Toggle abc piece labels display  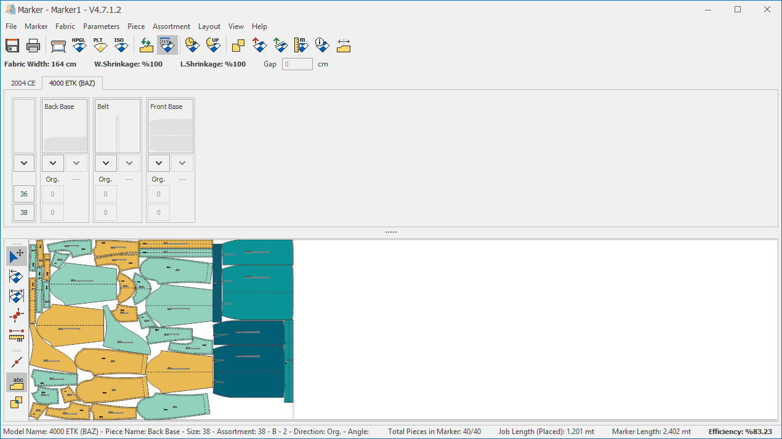tap(17, 382)
